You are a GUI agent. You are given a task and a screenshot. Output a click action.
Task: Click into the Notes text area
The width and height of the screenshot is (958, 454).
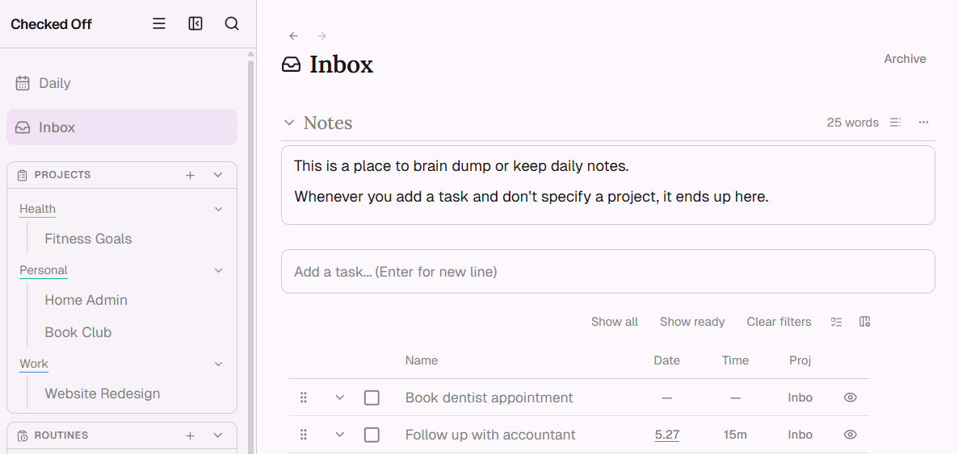(x=608, y=185)
